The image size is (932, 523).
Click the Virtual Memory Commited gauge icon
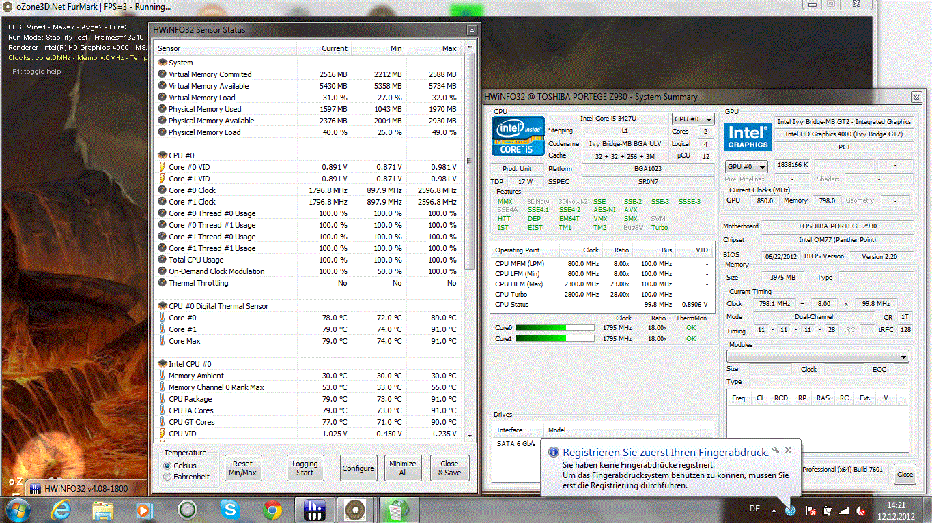coord(162,74)
